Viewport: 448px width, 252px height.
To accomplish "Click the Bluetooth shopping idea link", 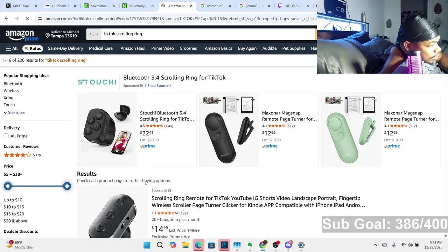I will pyautogui.click(x=13, y=84).
